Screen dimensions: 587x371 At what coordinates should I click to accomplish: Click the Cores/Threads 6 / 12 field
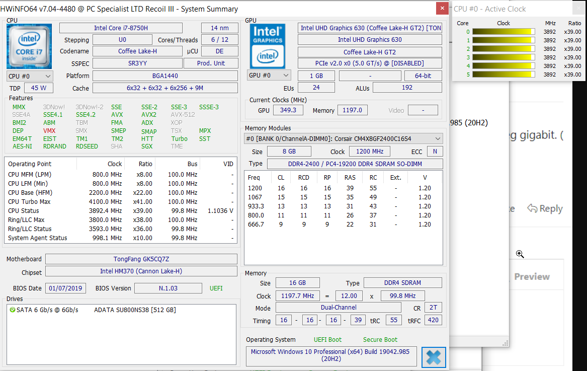click(x=219, y=40)
